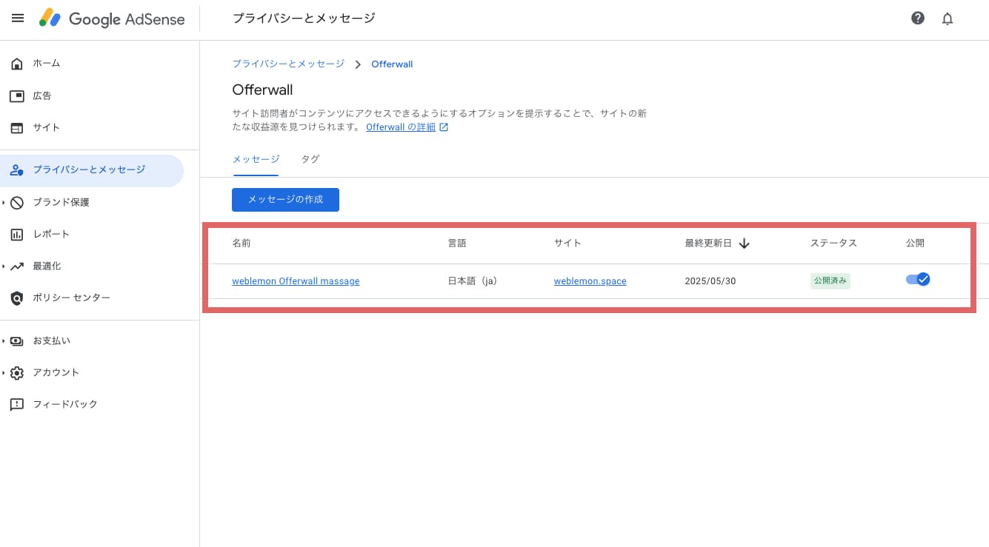Image resolution: width=989 pixels, height=547 pixels.
Task: Select the メッセージ tab
Action: 256,159
